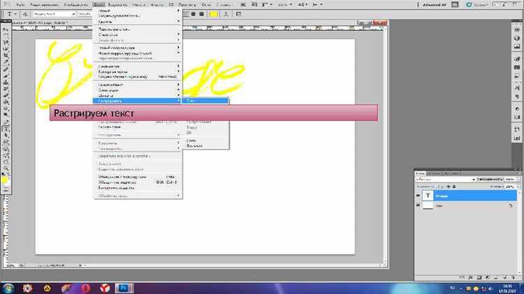Viewport: 524px width, 294px height.
Task: Select the Zoom magnifier tool
Action: tap(6, 168)
